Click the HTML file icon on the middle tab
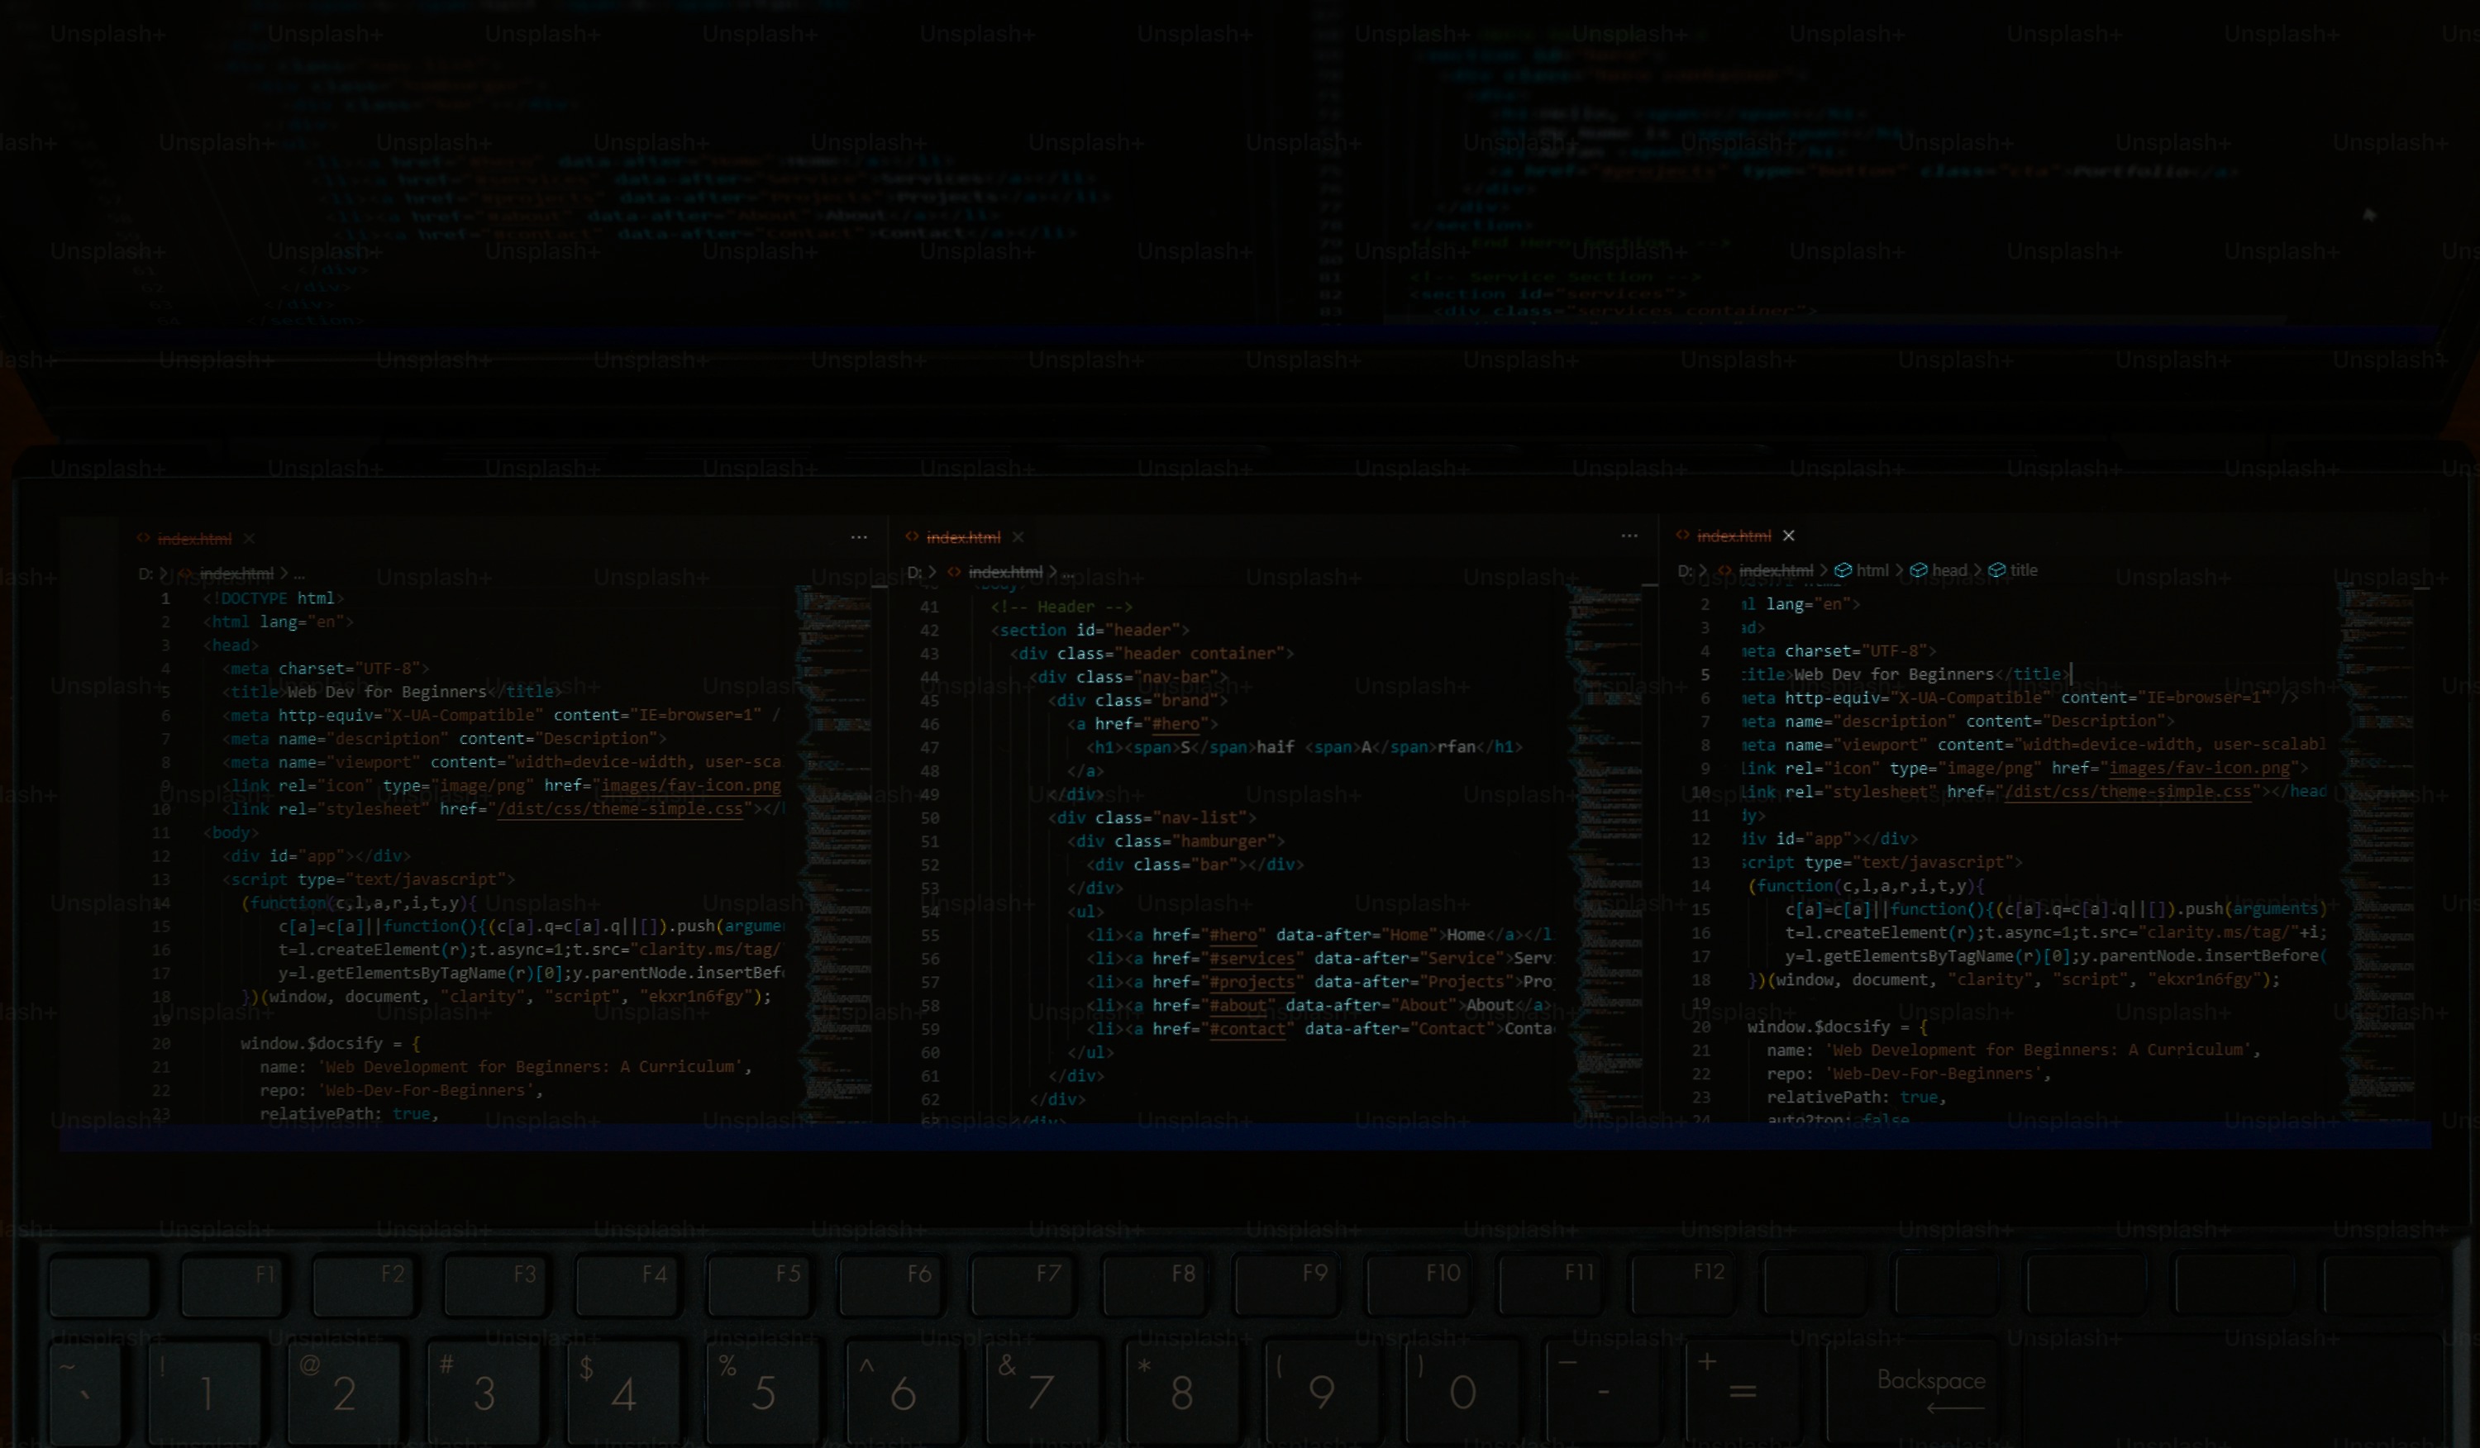Image resolution: width=2480 pixels, height=1448 pixels. [913, 537]
